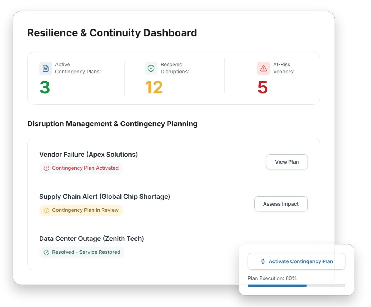This screenshot has height=307, width=371.
Task: Select the Vendor Failure (Apex Solutions) title
Action: click(x=88, y=155)
